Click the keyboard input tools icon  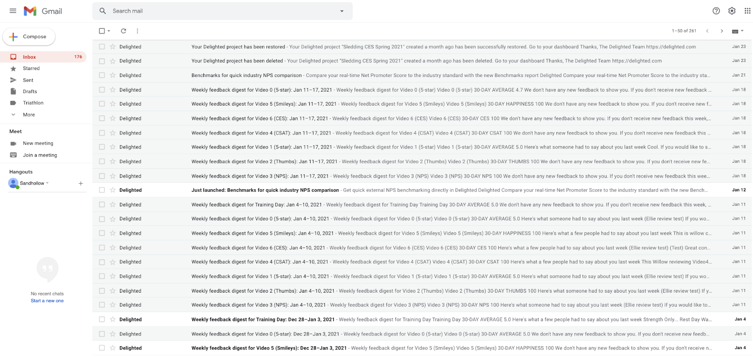[x=735, y=31]
